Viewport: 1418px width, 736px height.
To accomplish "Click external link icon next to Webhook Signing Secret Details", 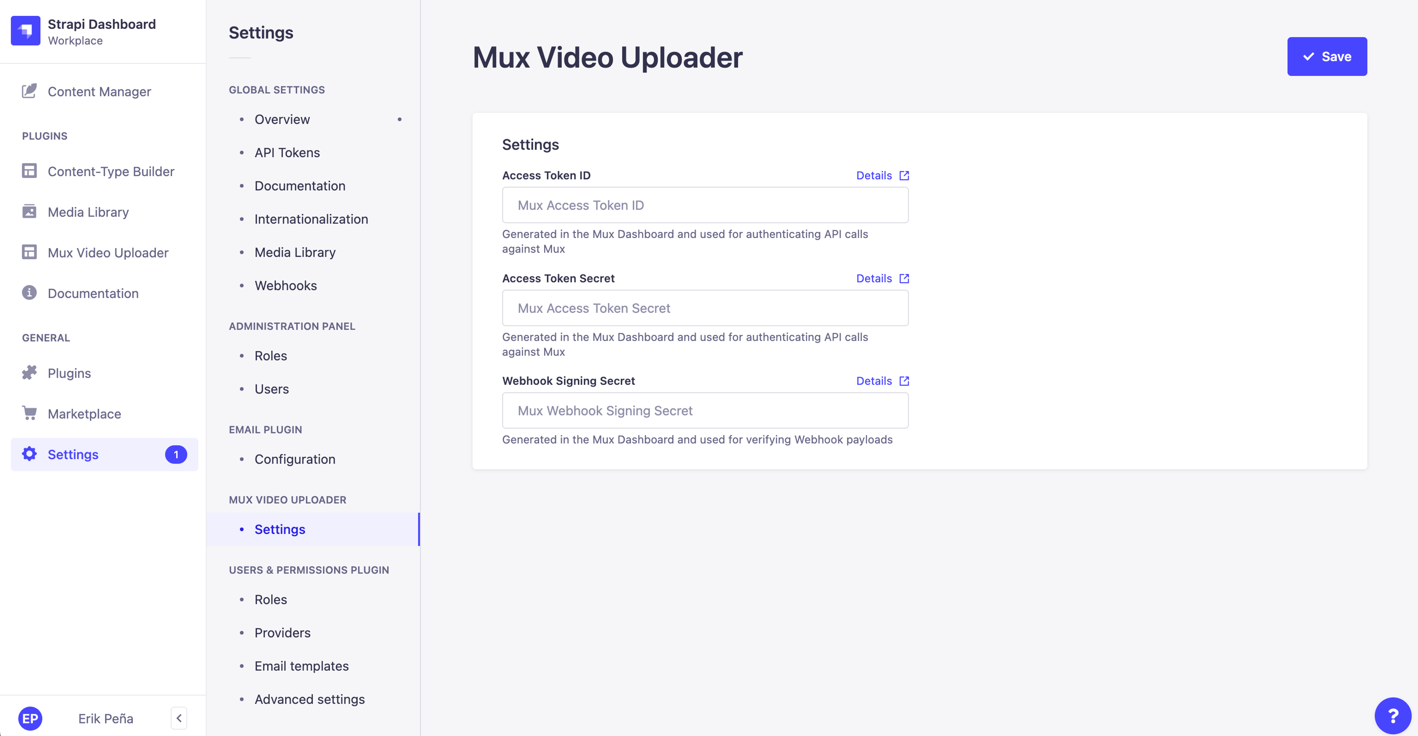I will point(904,381).
